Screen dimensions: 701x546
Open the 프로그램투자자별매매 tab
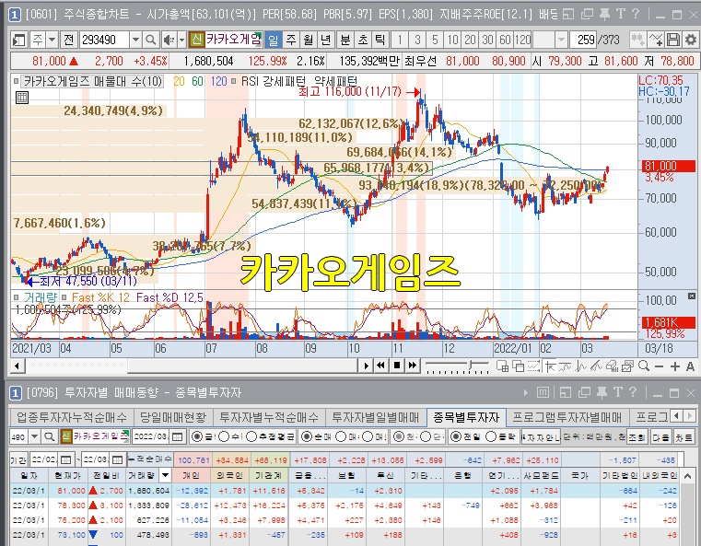567,418
